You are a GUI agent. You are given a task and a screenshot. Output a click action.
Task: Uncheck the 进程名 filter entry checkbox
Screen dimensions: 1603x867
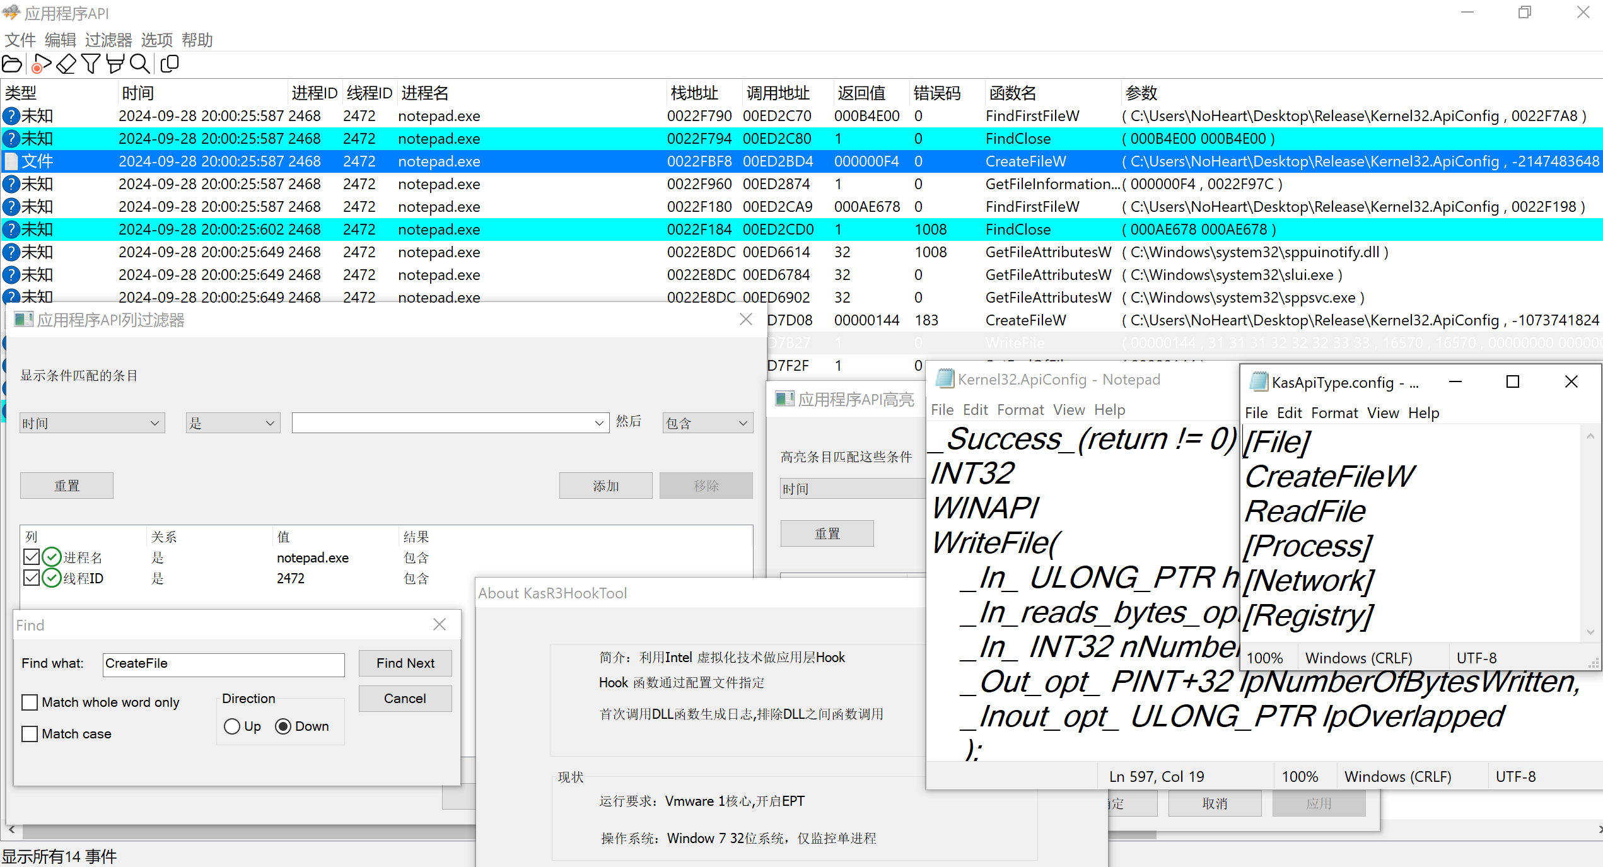pos(32,557)
